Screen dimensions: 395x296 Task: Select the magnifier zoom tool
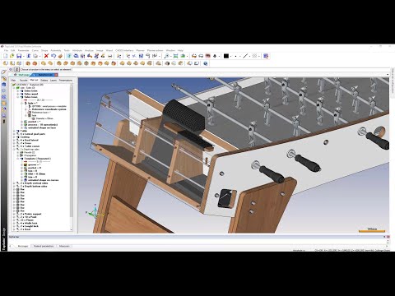click(x=166, y=56)
